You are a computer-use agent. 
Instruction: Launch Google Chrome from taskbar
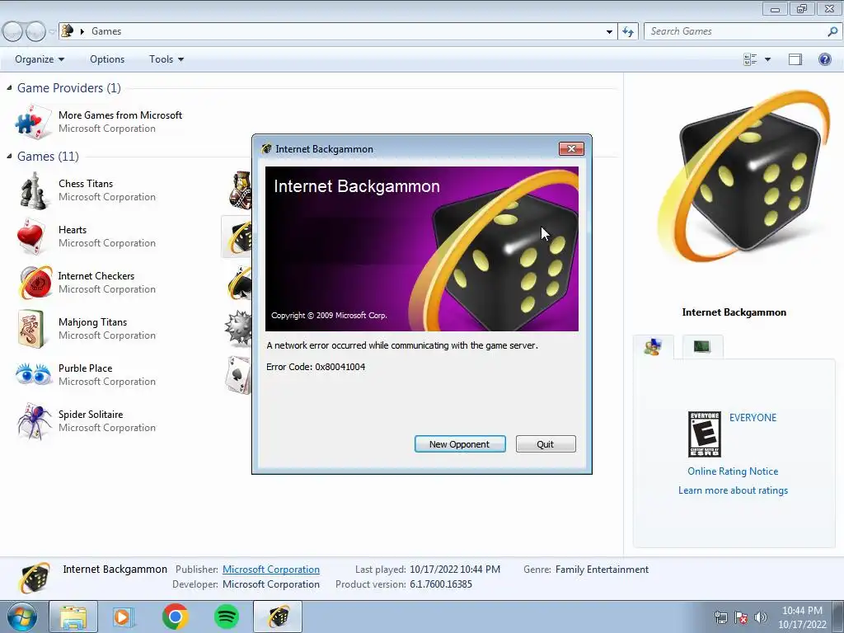pyautogui.click(x=175, y=617)
